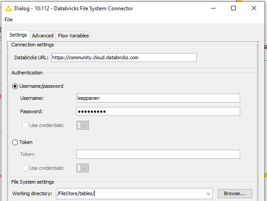Expand credentials dropdown below Token field
Viewport: 267px width, 201px height.
point(83,168)
